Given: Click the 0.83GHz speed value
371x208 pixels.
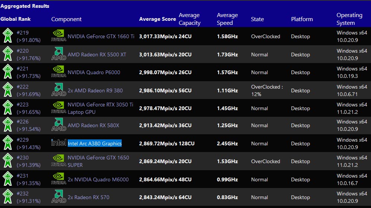Looking at the screenshot, I should (227, 197).
